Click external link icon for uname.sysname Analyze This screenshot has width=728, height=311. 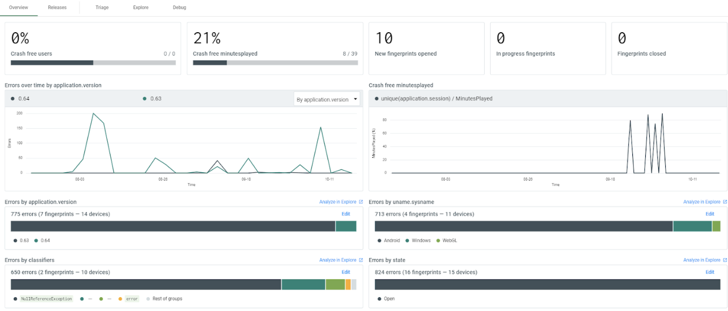tap(725, 202)
